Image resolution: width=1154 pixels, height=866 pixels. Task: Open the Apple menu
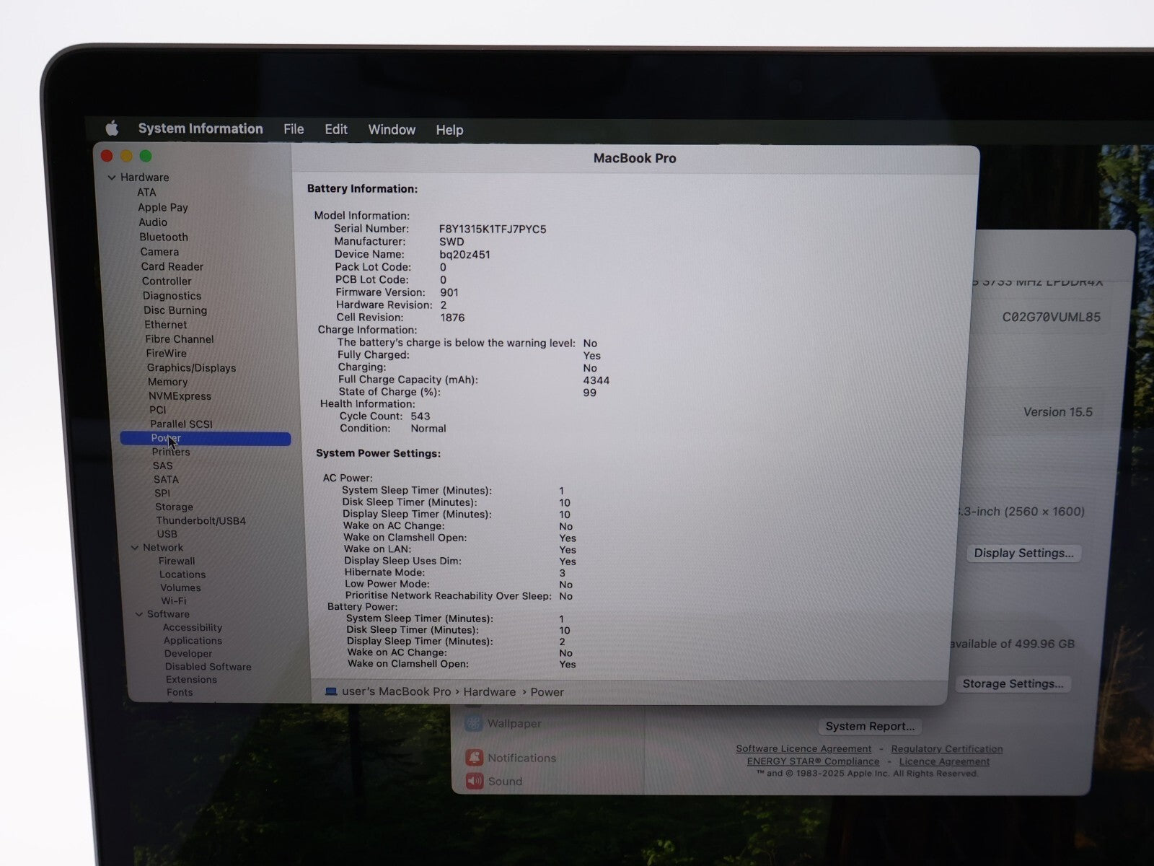(112, 128)
